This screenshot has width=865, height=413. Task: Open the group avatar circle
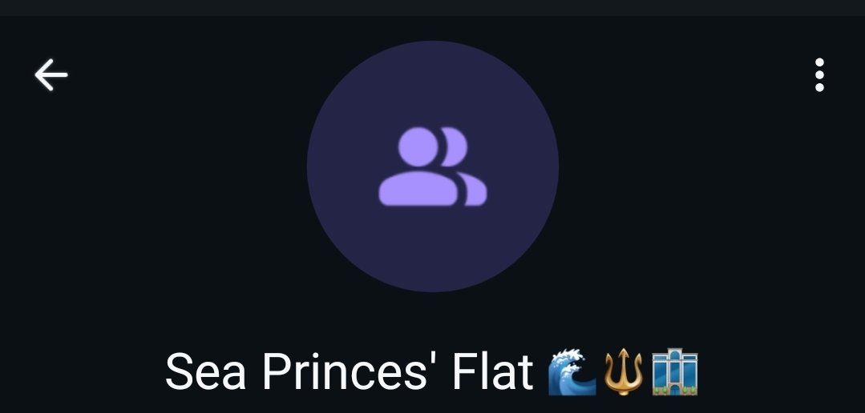433,166
